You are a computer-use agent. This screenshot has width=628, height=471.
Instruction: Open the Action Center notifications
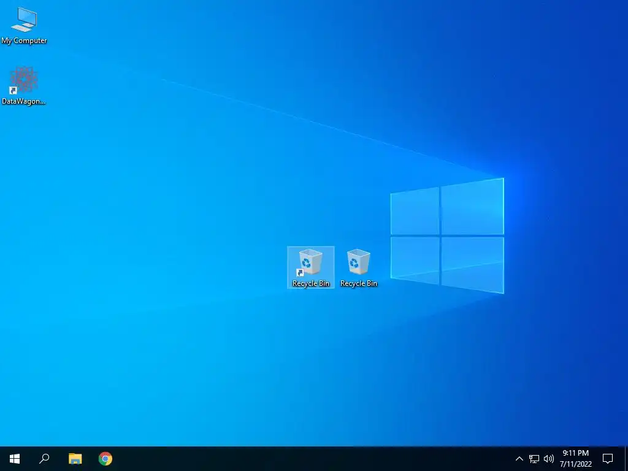(x=608, y=459)
